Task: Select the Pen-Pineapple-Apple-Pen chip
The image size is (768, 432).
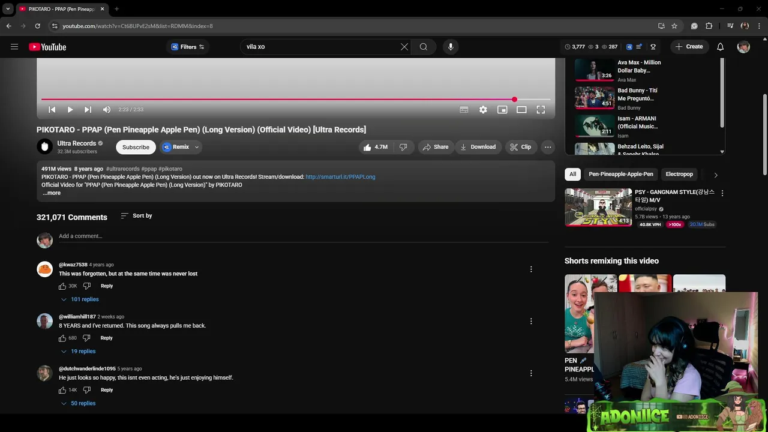Action: point(621,174)
